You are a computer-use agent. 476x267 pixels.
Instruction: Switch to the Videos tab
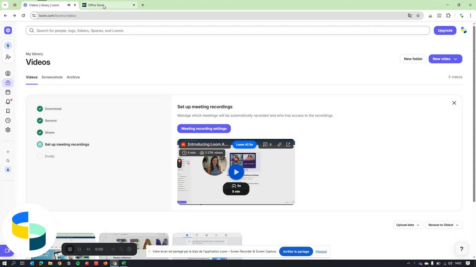click(x=32, y=77)
